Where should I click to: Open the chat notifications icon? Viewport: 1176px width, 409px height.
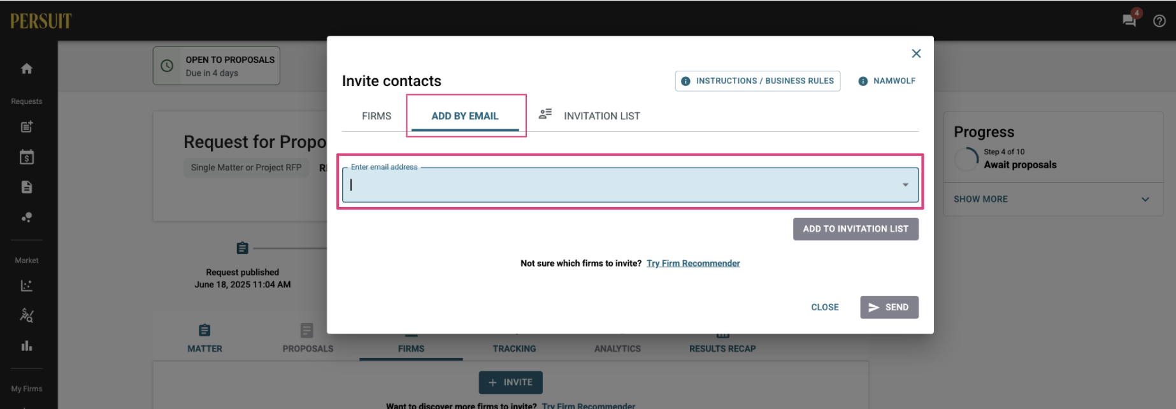pos(1129,20)
